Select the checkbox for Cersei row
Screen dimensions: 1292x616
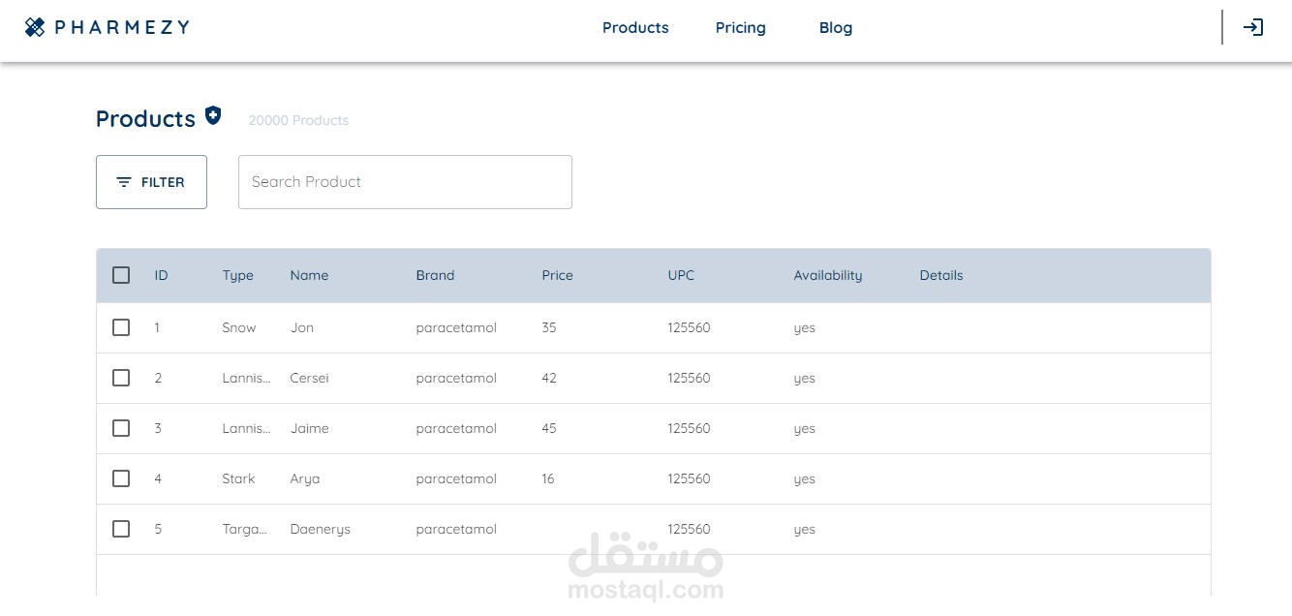(121, 378)
